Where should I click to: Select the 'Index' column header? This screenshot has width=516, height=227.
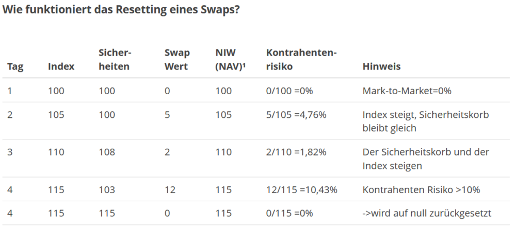coord(61,67)
